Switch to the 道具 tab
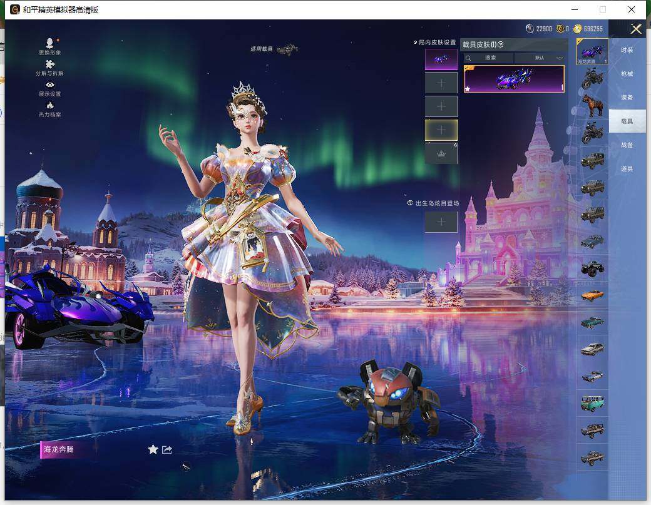This screenshot has width=651, height=505. pyautogui.click(x=627, y=168)
